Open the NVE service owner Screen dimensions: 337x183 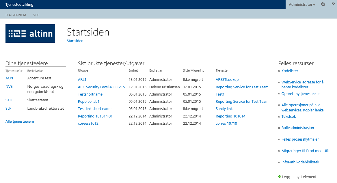(9, 87)
